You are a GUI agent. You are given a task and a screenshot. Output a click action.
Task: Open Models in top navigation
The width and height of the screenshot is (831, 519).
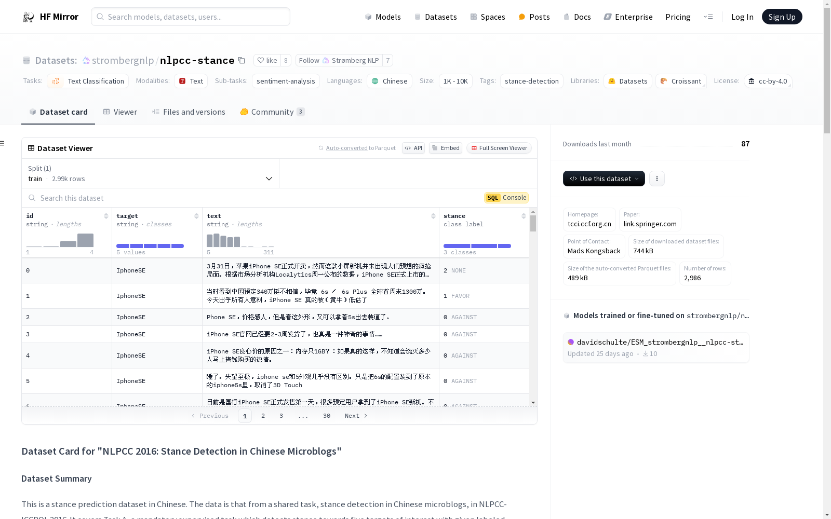click(383, 17)
